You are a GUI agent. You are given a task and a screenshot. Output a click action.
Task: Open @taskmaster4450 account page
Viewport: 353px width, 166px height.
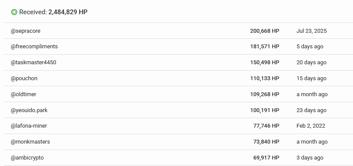tap(33, 63)
